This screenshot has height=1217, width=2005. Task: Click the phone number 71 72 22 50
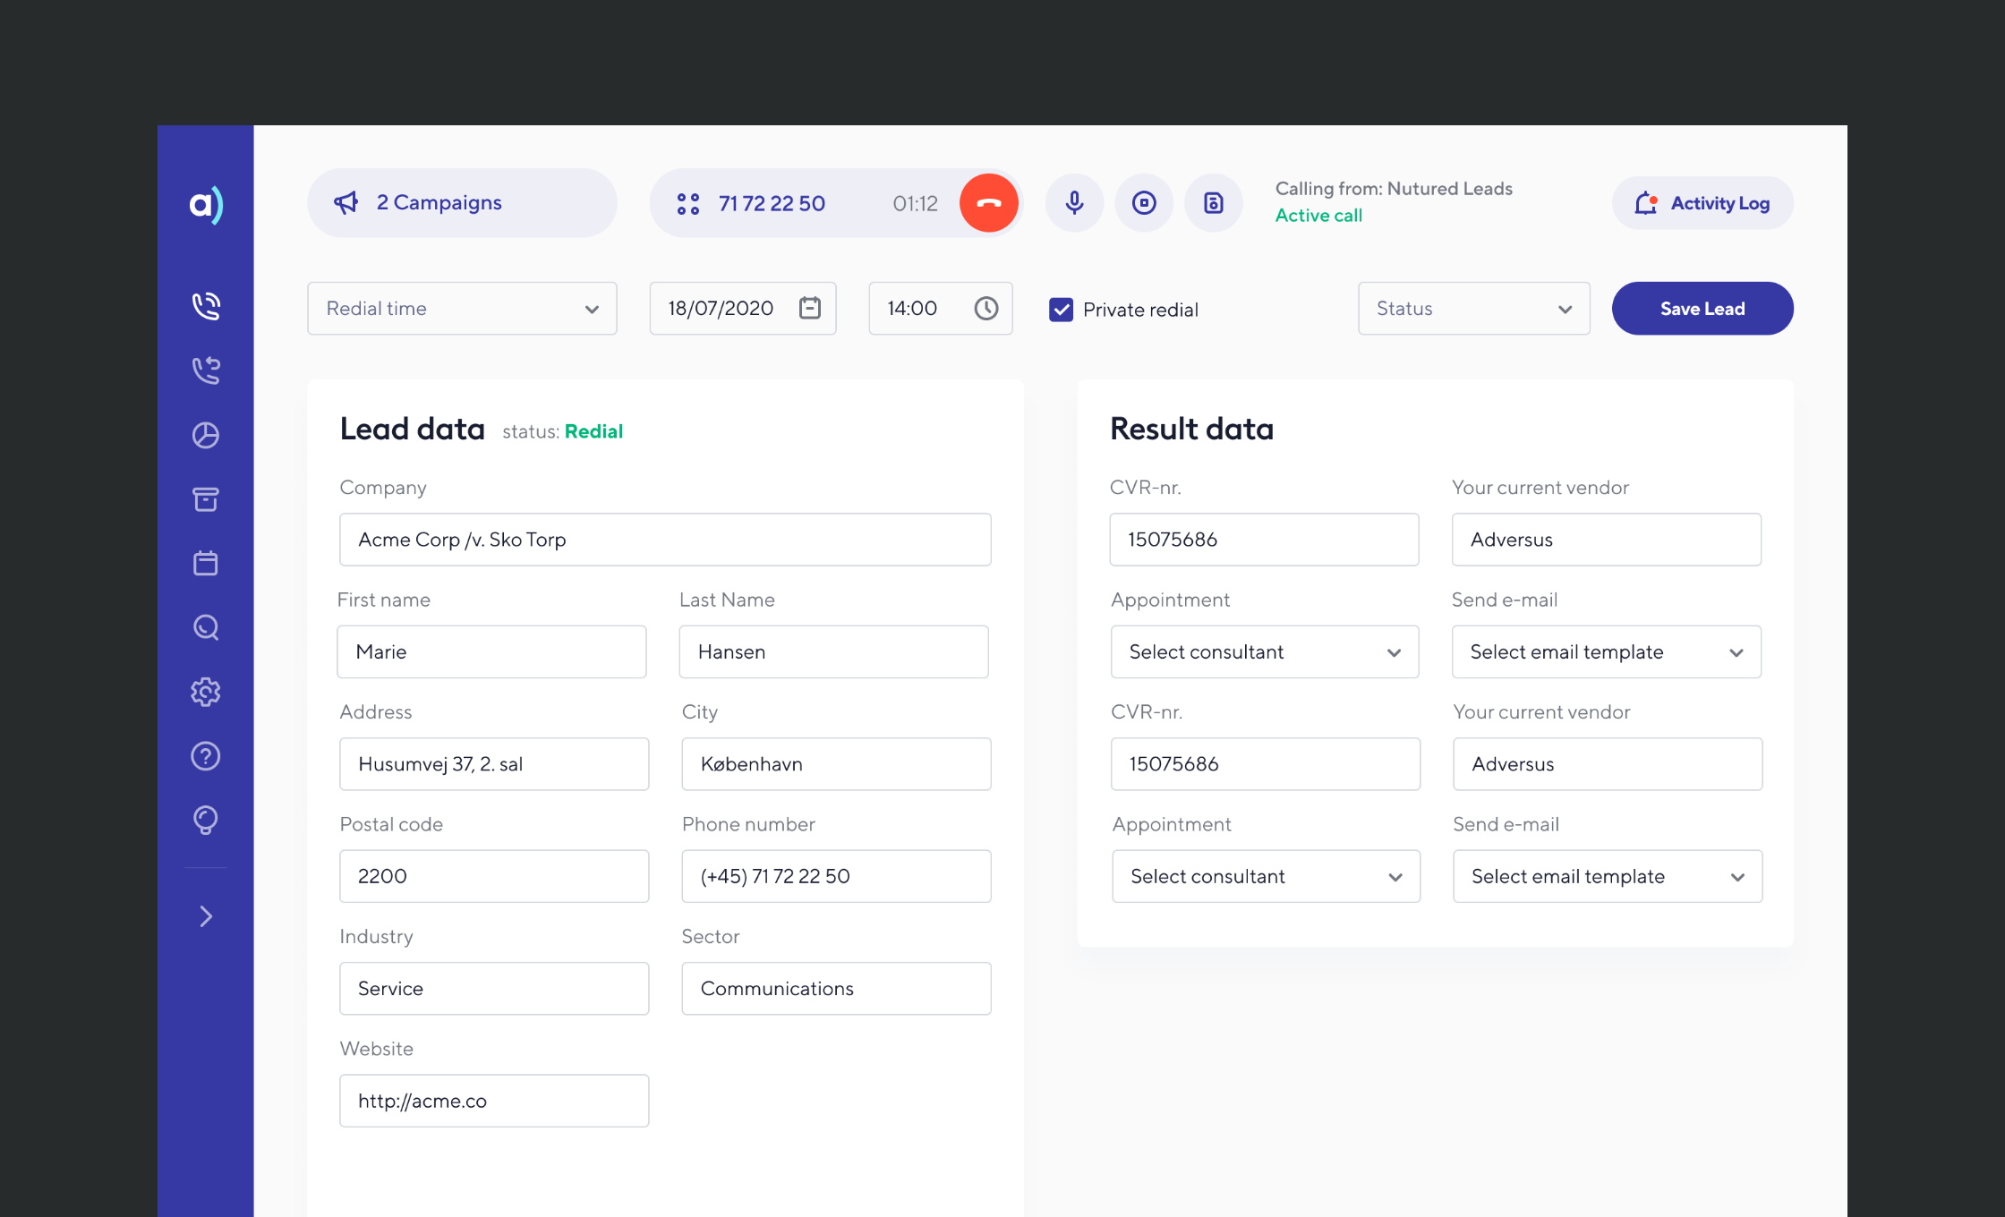pyautogui.click(x=772, y=204)
